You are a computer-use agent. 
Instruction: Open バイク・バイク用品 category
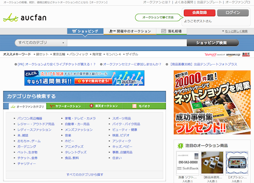pos(126,124)
